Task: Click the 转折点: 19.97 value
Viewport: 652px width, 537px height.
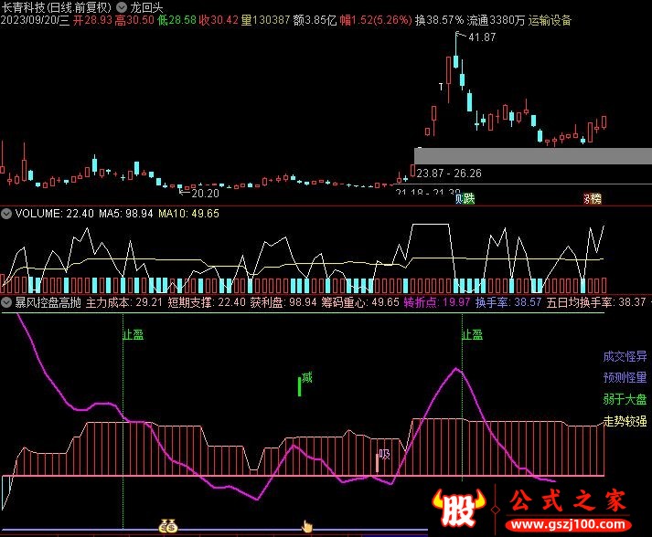Action: (436, 302)
